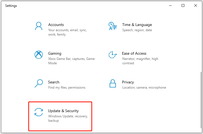
Task: Click the vertical scrollbar thumb
Action: (201, 100)
